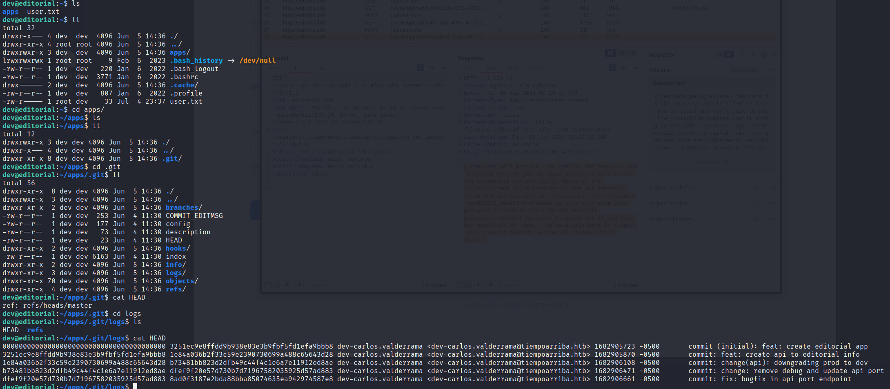Click the config file entry in .git listing
Viewport: 890px width, 389px height.
click(178, 224)
